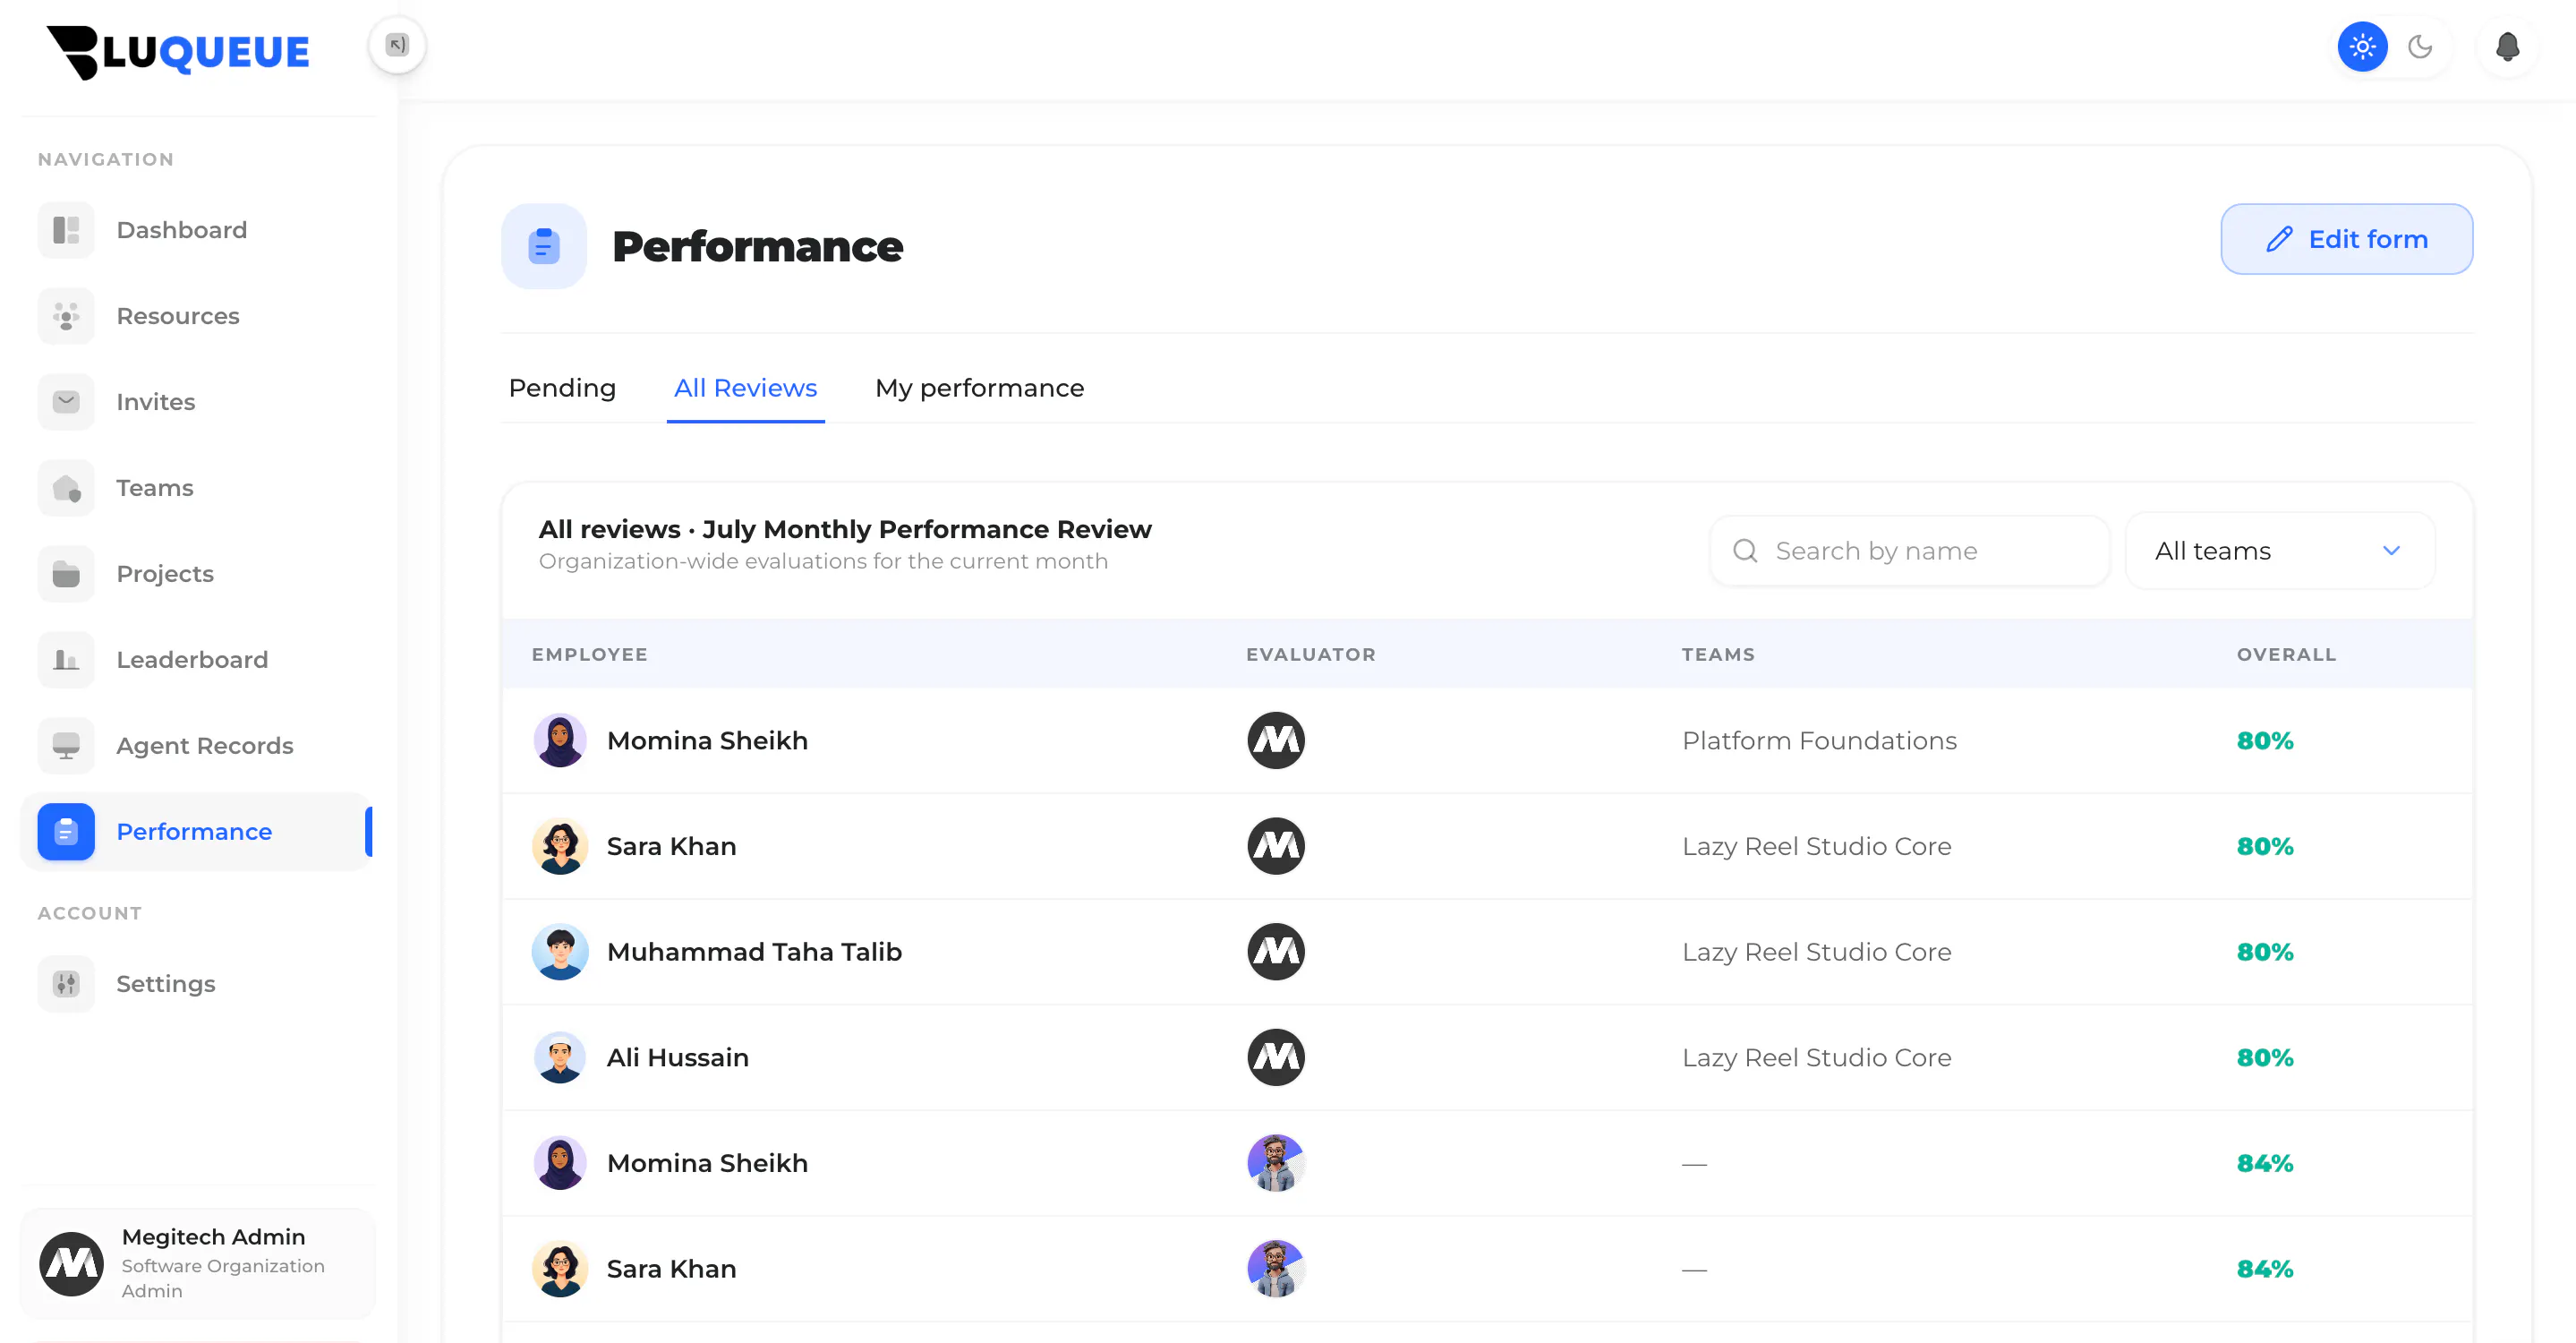The width and height of the screenshot is (2576, 1343).
Task: Click Momina Sheikh's 84% overall score
Action: tap(2265, 1164)
